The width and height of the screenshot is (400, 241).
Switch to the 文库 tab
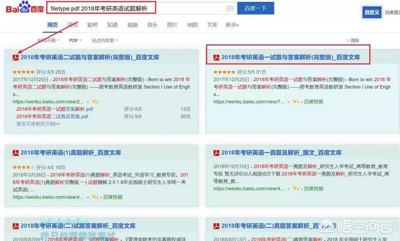point(212,25)
